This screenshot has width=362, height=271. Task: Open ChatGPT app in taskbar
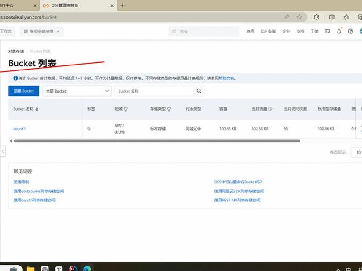pyautogui.click(x=44, y=269)
